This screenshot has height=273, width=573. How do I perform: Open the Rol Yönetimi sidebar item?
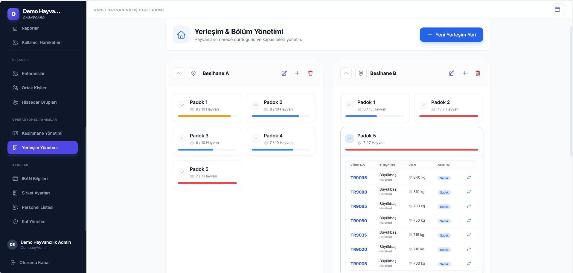pos(34,222)
